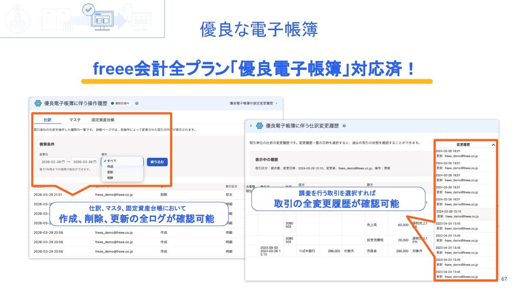Choose 削除 in the 操作 dropdown list

pyautogui.click(x=122, y=178)
